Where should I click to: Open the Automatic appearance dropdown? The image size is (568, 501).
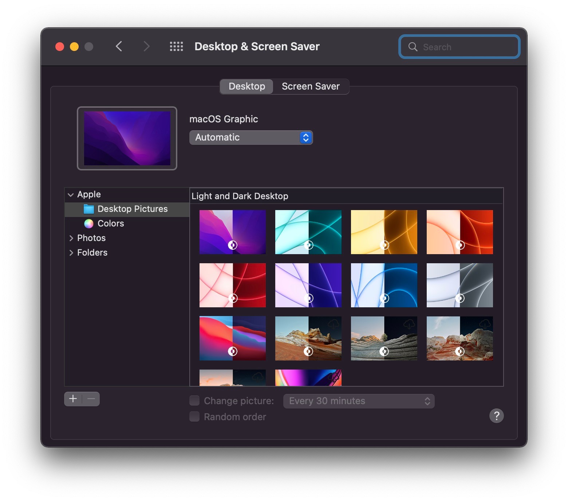point(251,138)
